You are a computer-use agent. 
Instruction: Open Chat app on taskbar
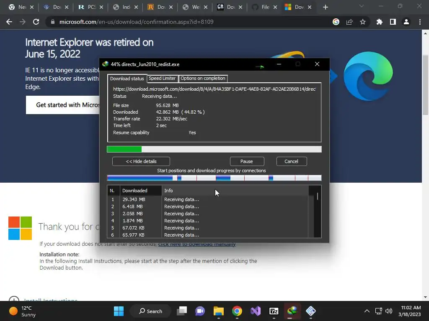point(200,311)
